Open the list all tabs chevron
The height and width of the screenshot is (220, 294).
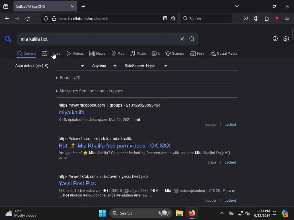(237, 6)
